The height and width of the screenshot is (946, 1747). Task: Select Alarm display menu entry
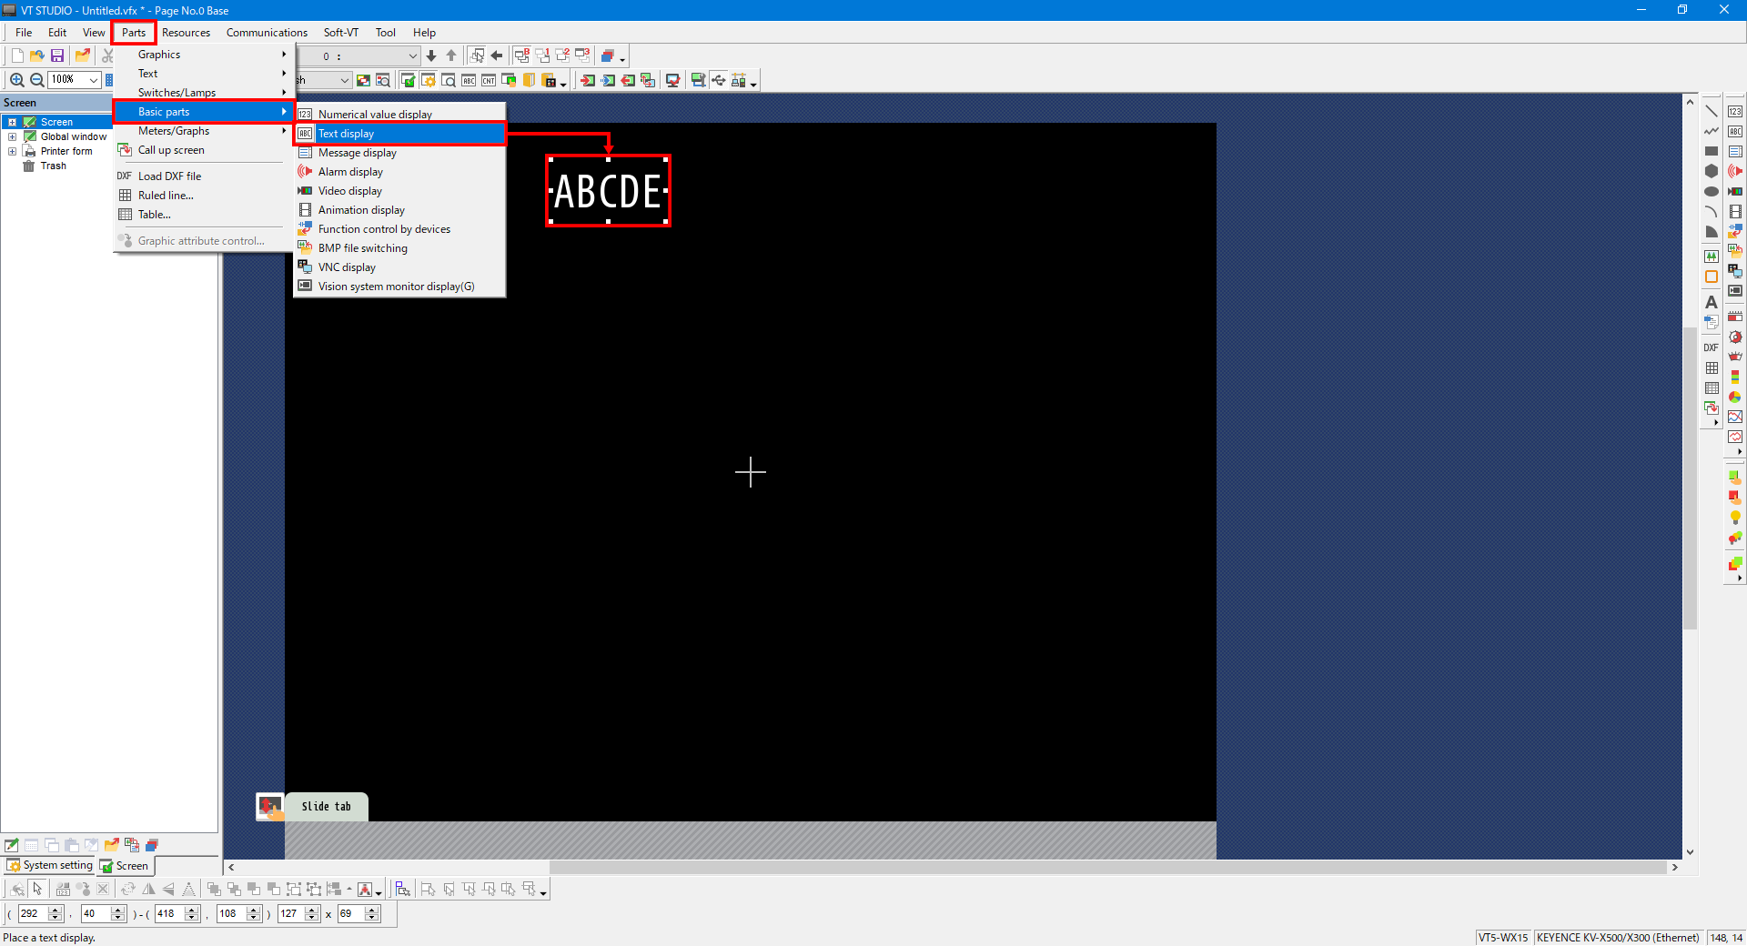click(350, 172)
